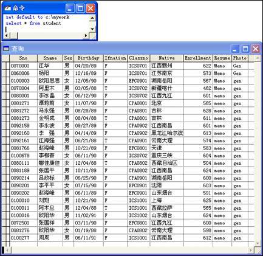This screenshot has width=263, height=256.
Task: Click the name cell 周周
Action: [x=50, y=238]
